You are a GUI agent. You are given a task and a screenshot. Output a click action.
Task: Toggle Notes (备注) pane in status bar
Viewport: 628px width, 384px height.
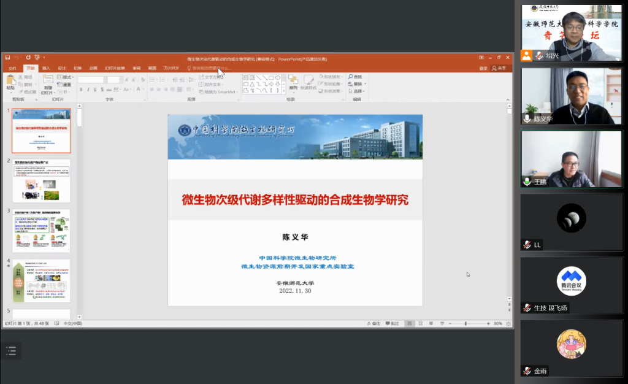pos(373,323)
